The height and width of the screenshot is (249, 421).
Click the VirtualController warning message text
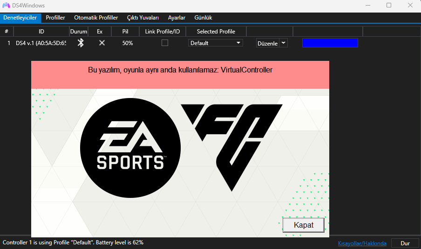(x=180, y=70)
